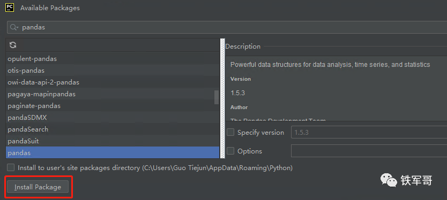Click the Install Package button
The width and height of the screenshot is (447, 200).
pos(38,187)
